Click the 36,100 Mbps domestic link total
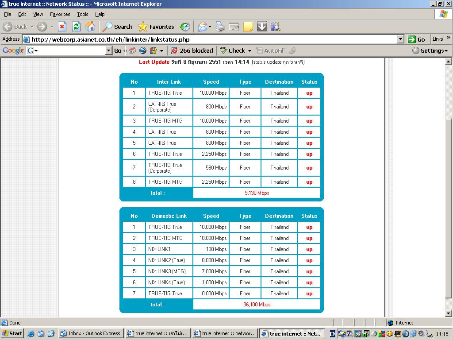This screenshot has width=453, height=340. click(x=257, y=305)
